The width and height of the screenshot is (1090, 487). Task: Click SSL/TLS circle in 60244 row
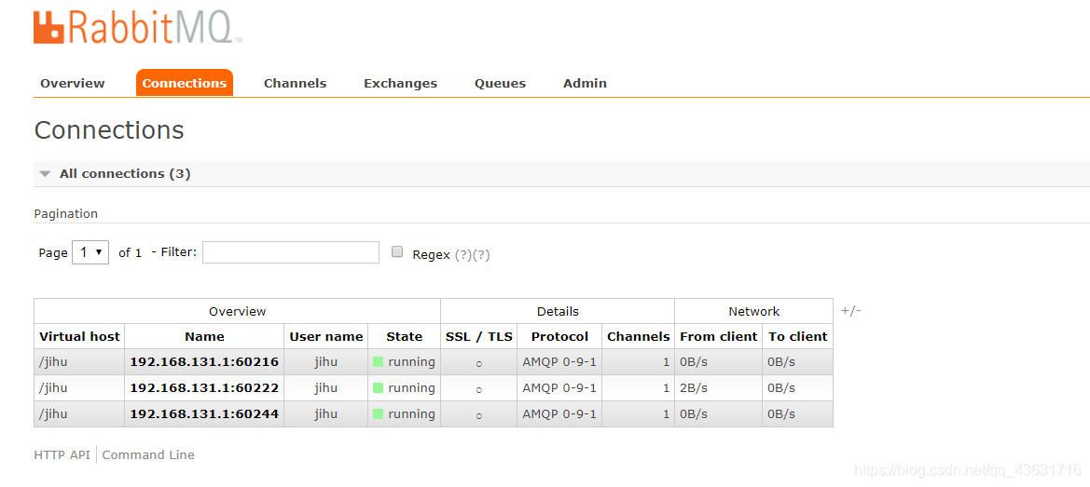pyautogui.click(x=479, y=416)
